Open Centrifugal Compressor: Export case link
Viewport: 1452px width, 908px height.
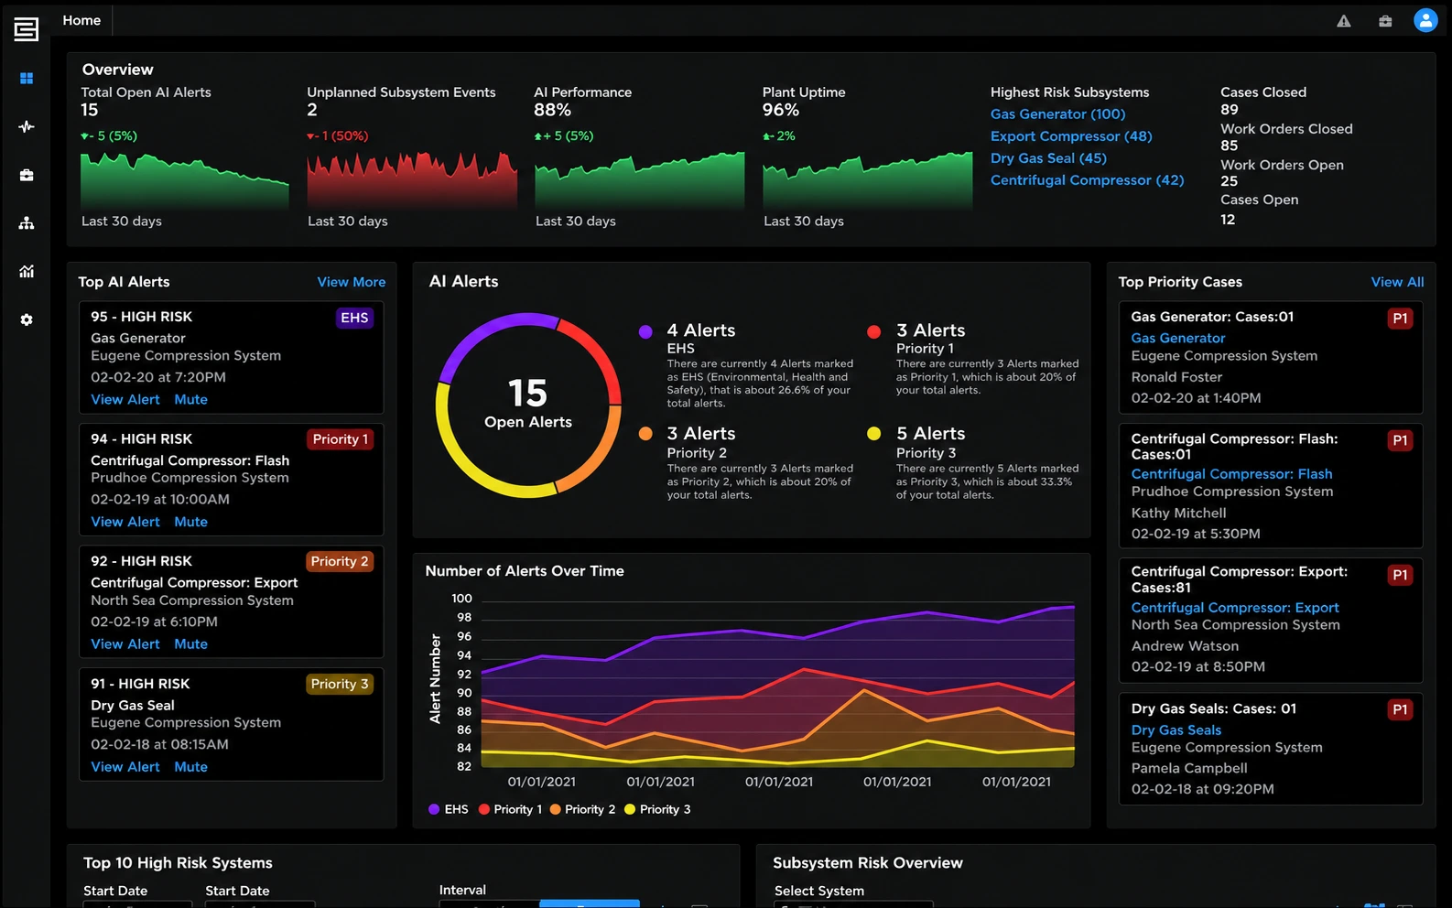1235,608
